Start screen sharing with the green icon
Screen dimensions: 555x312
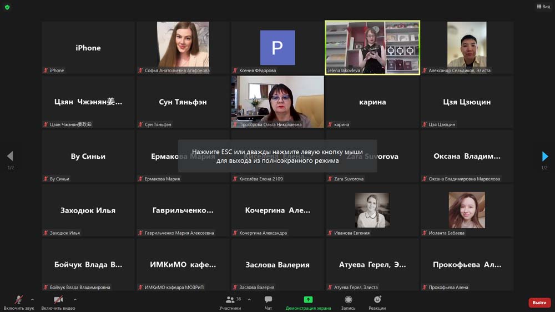click(308, 300)
